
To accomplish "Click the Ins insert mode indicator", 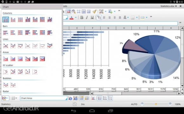I will click(83, 104).
